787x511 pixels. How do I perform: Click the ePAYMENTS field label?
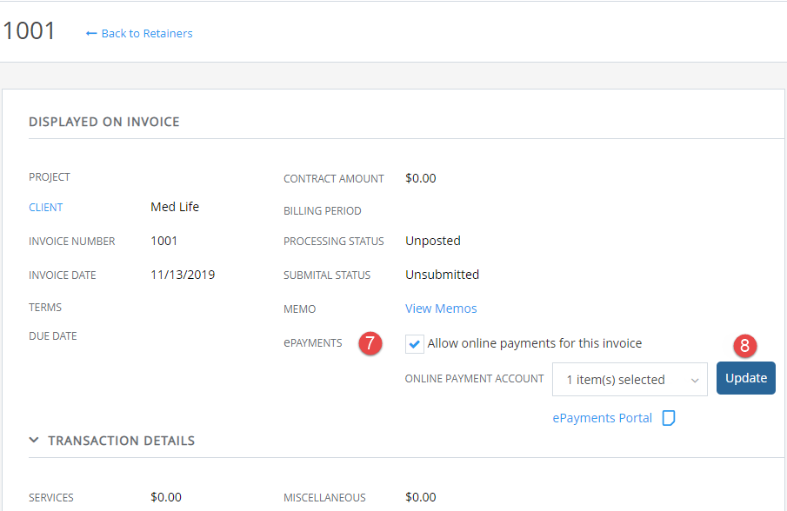coord(313,343)
